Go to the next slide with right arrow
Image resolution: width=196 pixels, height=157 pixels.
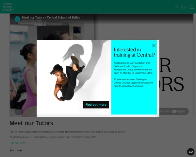[20, 150]
